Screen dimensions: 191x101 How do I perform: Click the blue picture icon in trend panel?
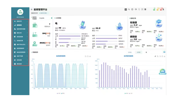tap(164, 52)
